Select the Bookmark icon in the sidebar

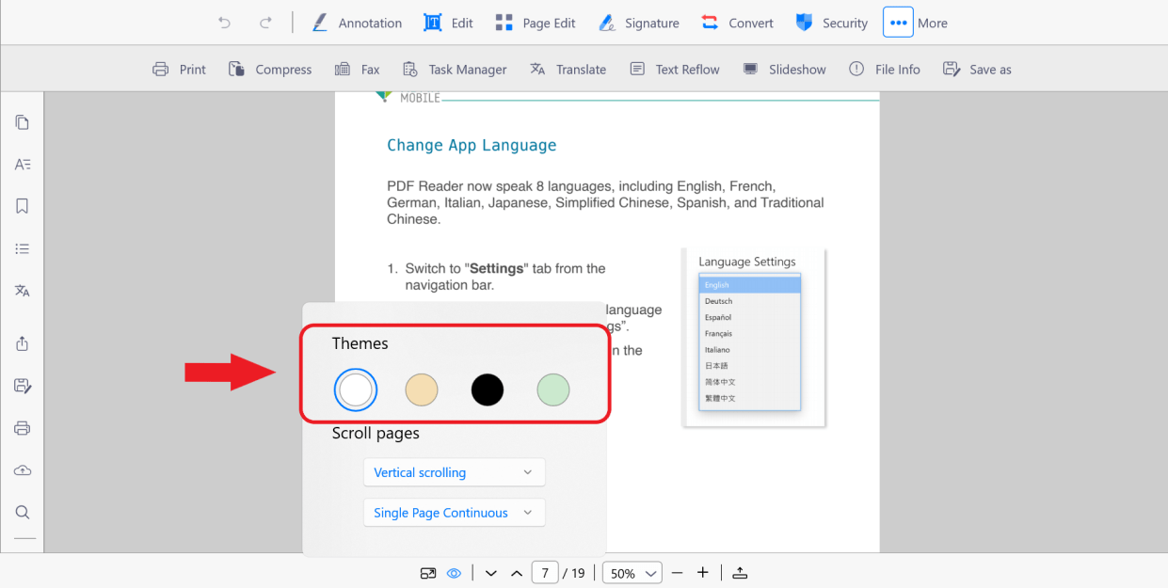coord(23,206)
